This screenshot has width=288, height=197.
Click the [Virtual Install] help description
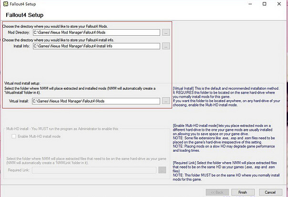[229, 95]
